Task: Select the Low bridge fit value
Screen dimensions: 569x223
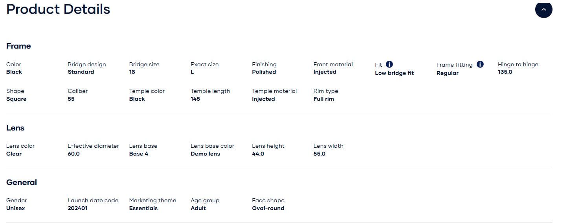Action: [394, 73]
